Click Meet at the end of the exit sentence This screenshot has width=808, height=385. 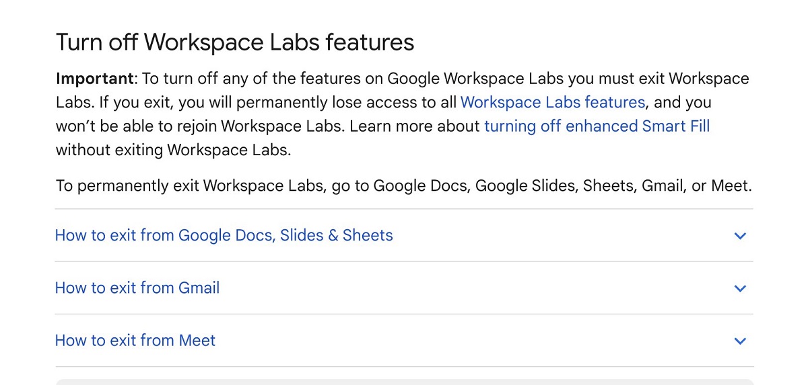point(729,185)
